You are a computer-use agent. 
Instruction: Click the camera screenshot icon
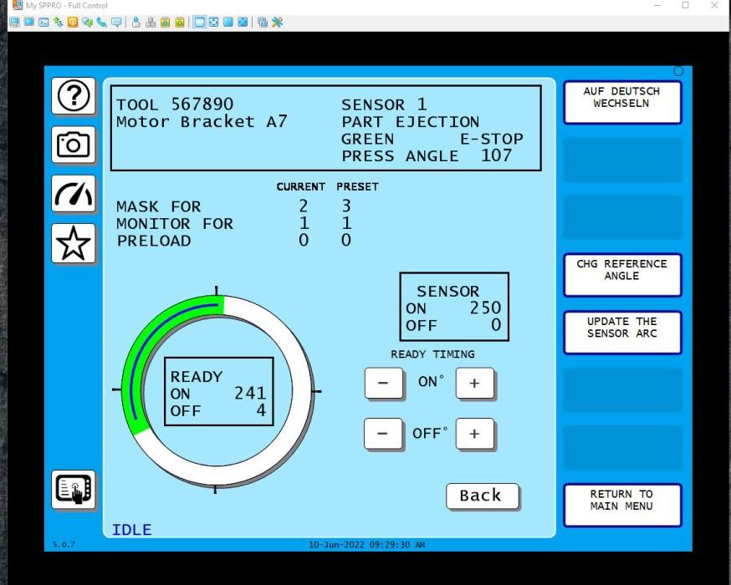tap(74, 145)
